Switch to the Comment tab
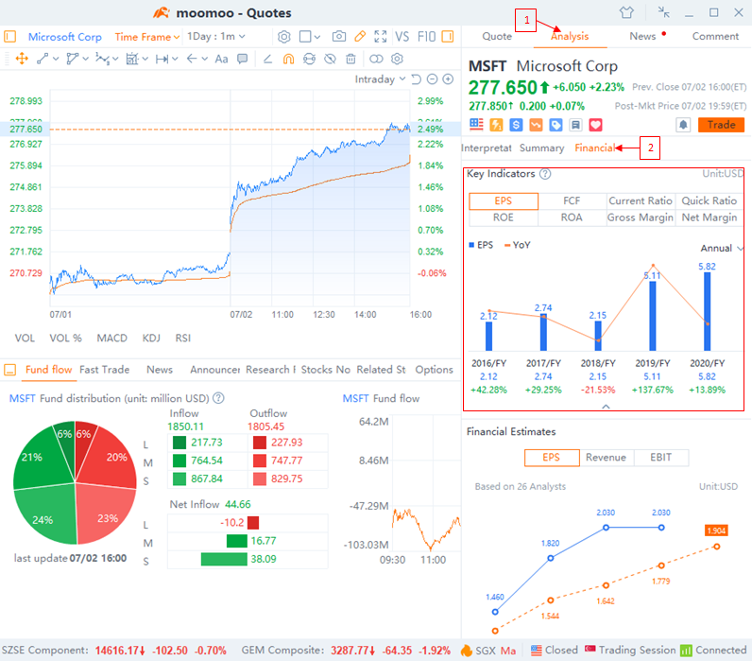The height and width of the screenshot is (661, 752). [715, 37]
